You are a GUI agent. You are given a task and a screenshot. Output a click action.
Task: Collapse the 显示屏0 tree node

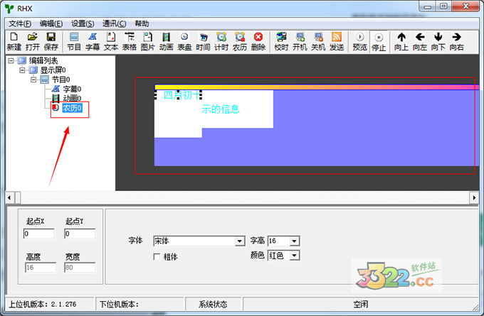(22, 70)
